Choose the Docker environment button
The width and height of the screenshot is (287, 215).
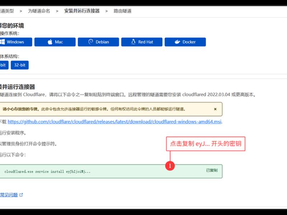185,42
